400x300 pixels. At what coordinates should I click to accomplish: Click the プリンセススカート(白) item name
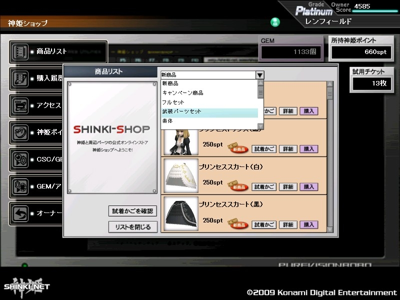(230, 167)
